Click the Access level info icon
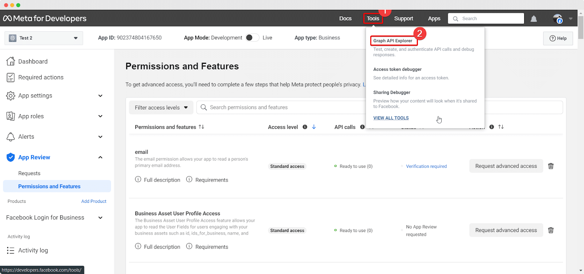Screen dimensions: 584x274 [305, 127]
